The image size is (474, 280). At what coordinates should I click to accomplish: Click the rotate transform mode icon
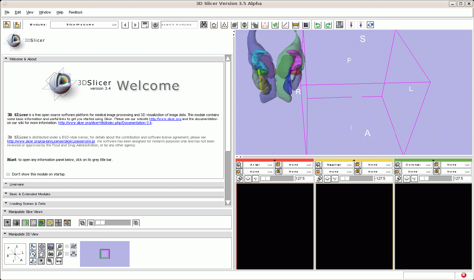tap(371, 25)
